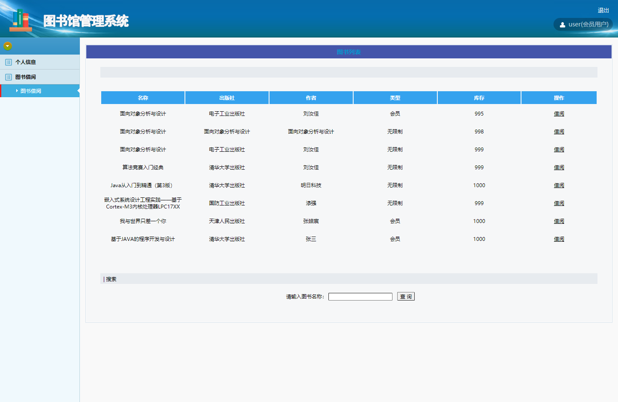The height and width of the screenshot is (402, 618).
Task: Expand the 图书借阅 parent menu section
Action: [26, 77]
